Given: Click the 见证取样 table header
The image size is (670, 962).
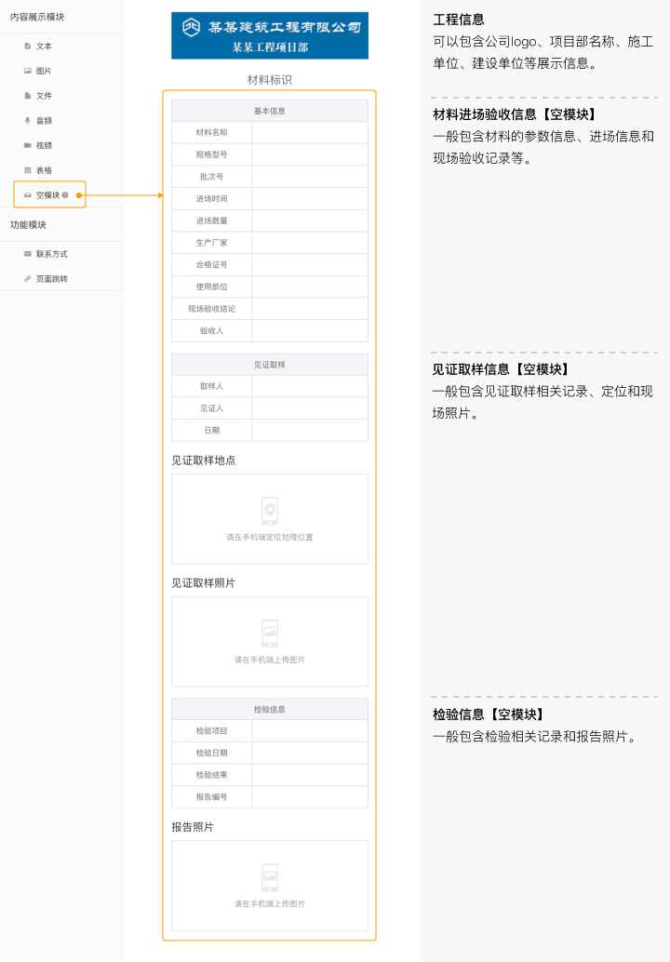Looking at the screenshot, I should pyautogui.click(x=269, y=365).
